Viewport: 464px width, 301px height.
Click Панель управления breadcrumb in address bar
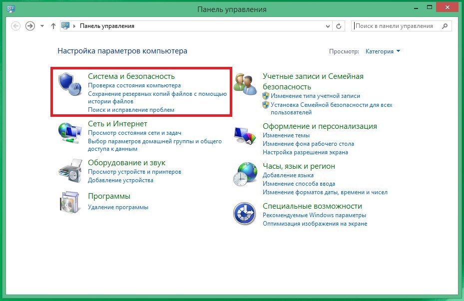(x=107, y=26)
